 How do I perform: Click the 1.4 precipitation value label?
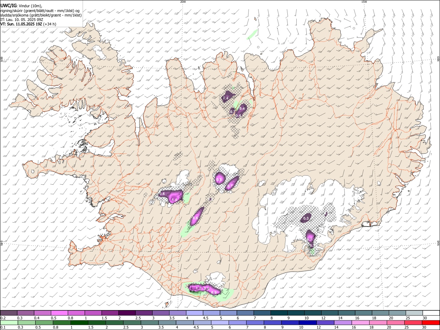click(174, 199)
